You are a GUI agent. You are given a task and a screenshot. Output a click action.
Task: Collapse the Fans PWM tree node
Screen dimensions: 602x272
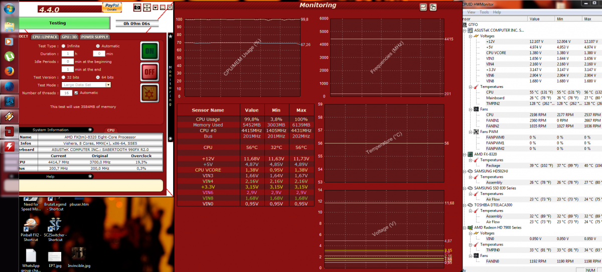[x=471, y=131]
